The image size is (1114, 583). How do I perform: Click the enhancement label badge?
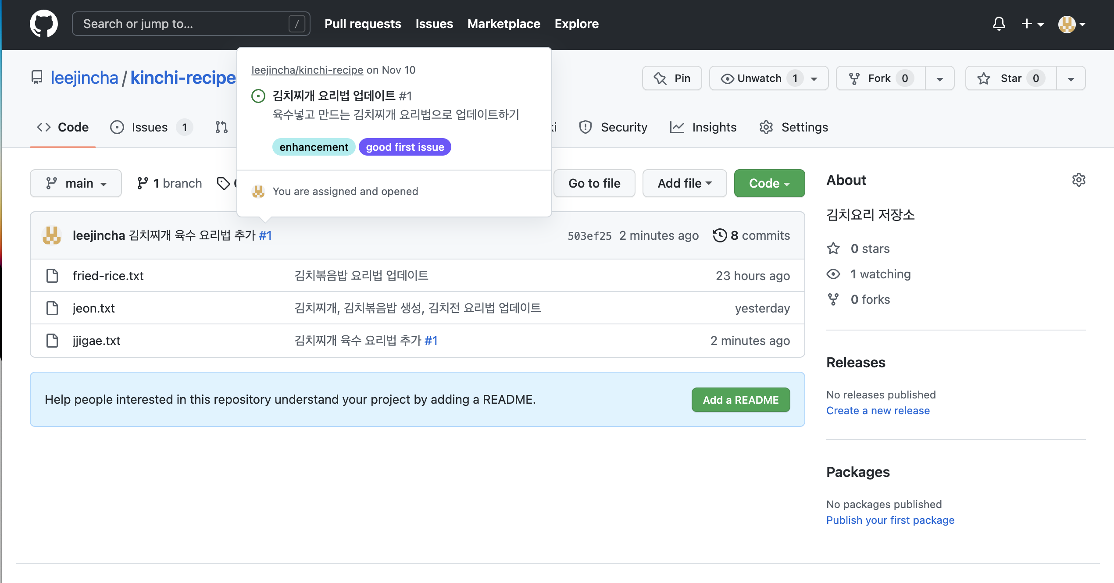point(314,147)
